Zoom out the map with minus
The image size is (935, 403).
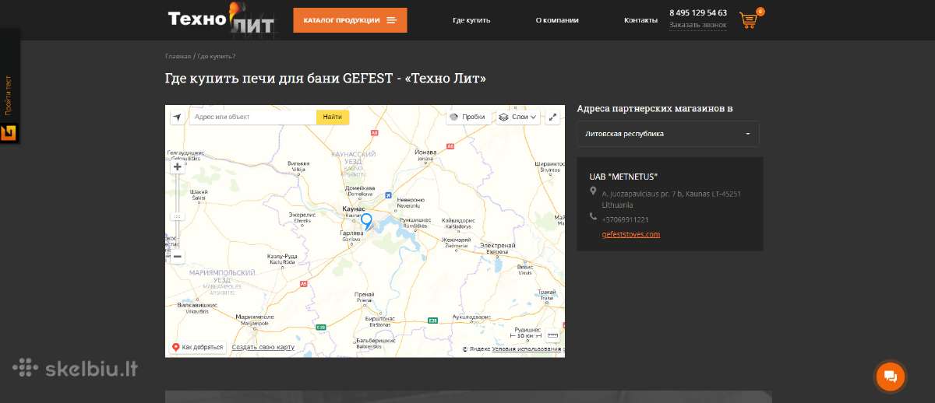point(178,256)
